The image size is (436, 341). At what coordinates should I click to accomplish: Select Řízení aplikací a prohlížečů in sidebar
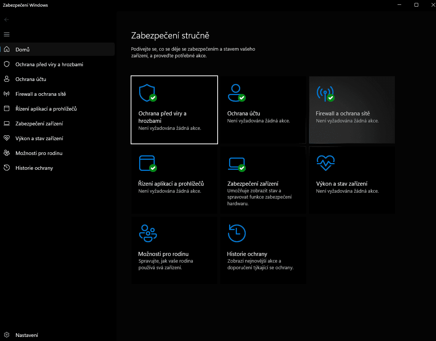(57, 108)
